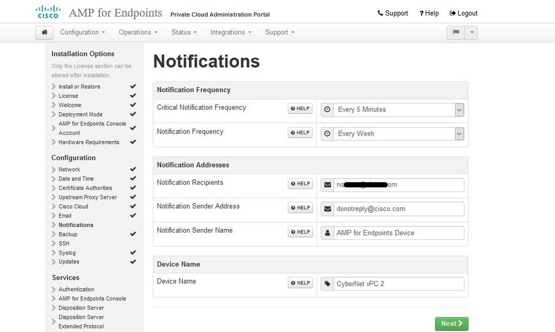Click the checkmark icon beside Backup

(133, 234)
